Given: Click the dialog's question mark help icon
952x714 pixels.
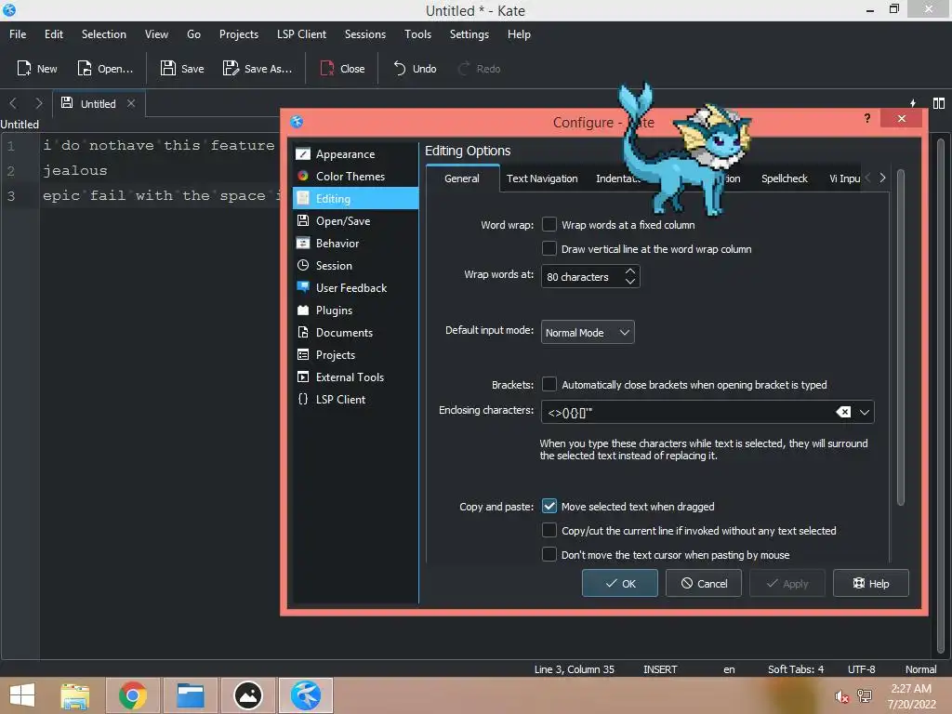Looking at the screenshot, I should (867, 118).
